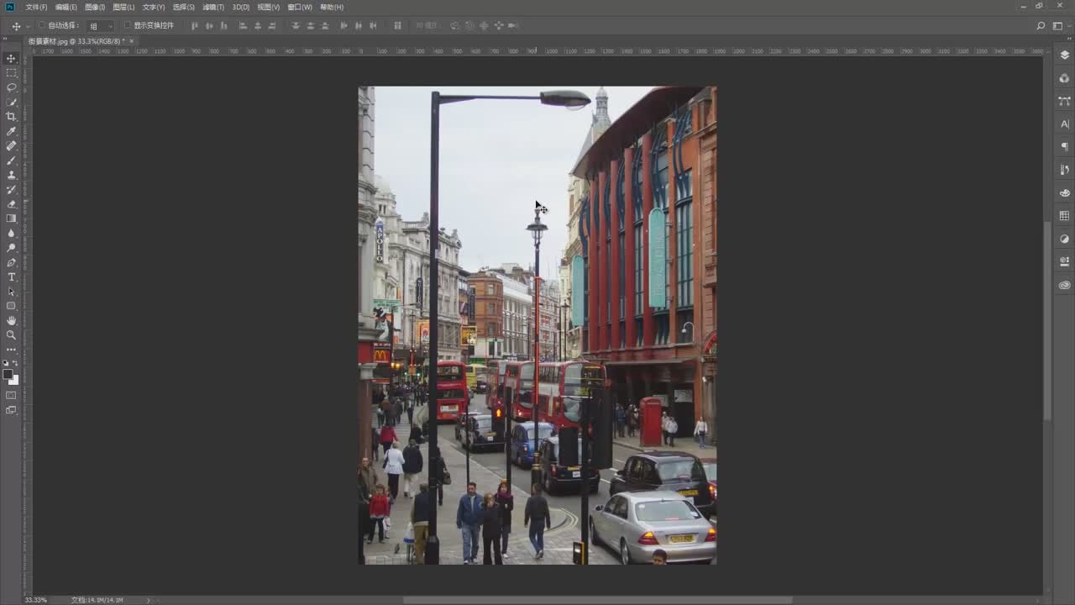This screenshot has height=605, width=1075.
Task: Select the Quick Selection tool
Action: (x=11, y=102)
